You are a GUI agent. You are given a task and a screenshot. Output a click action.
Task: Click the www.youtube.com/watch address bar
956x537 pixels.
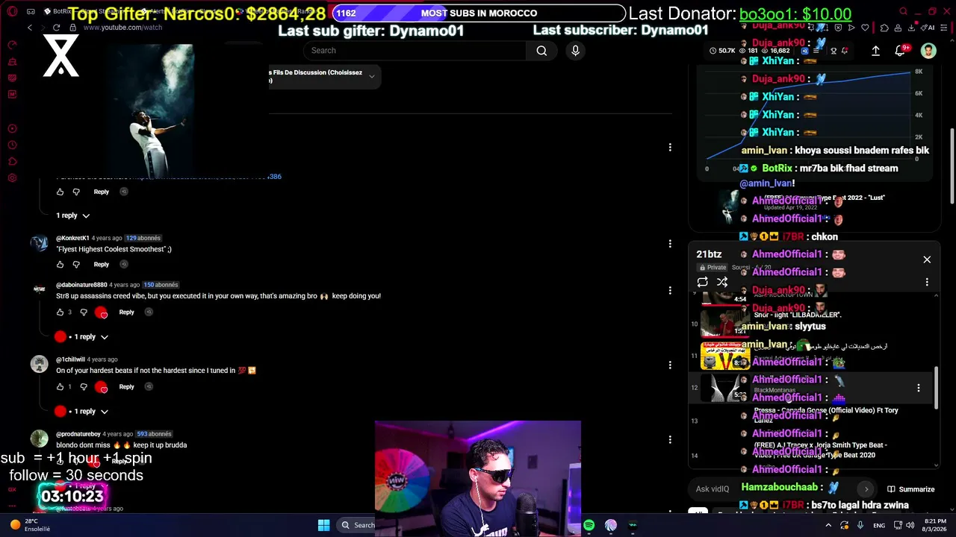[x=122, y=28]
